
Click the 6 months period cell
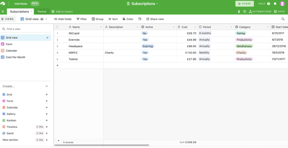click(x=216, y=33)
